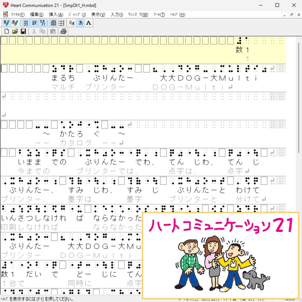
Task: Click the status bar help message
Action: 38,299
